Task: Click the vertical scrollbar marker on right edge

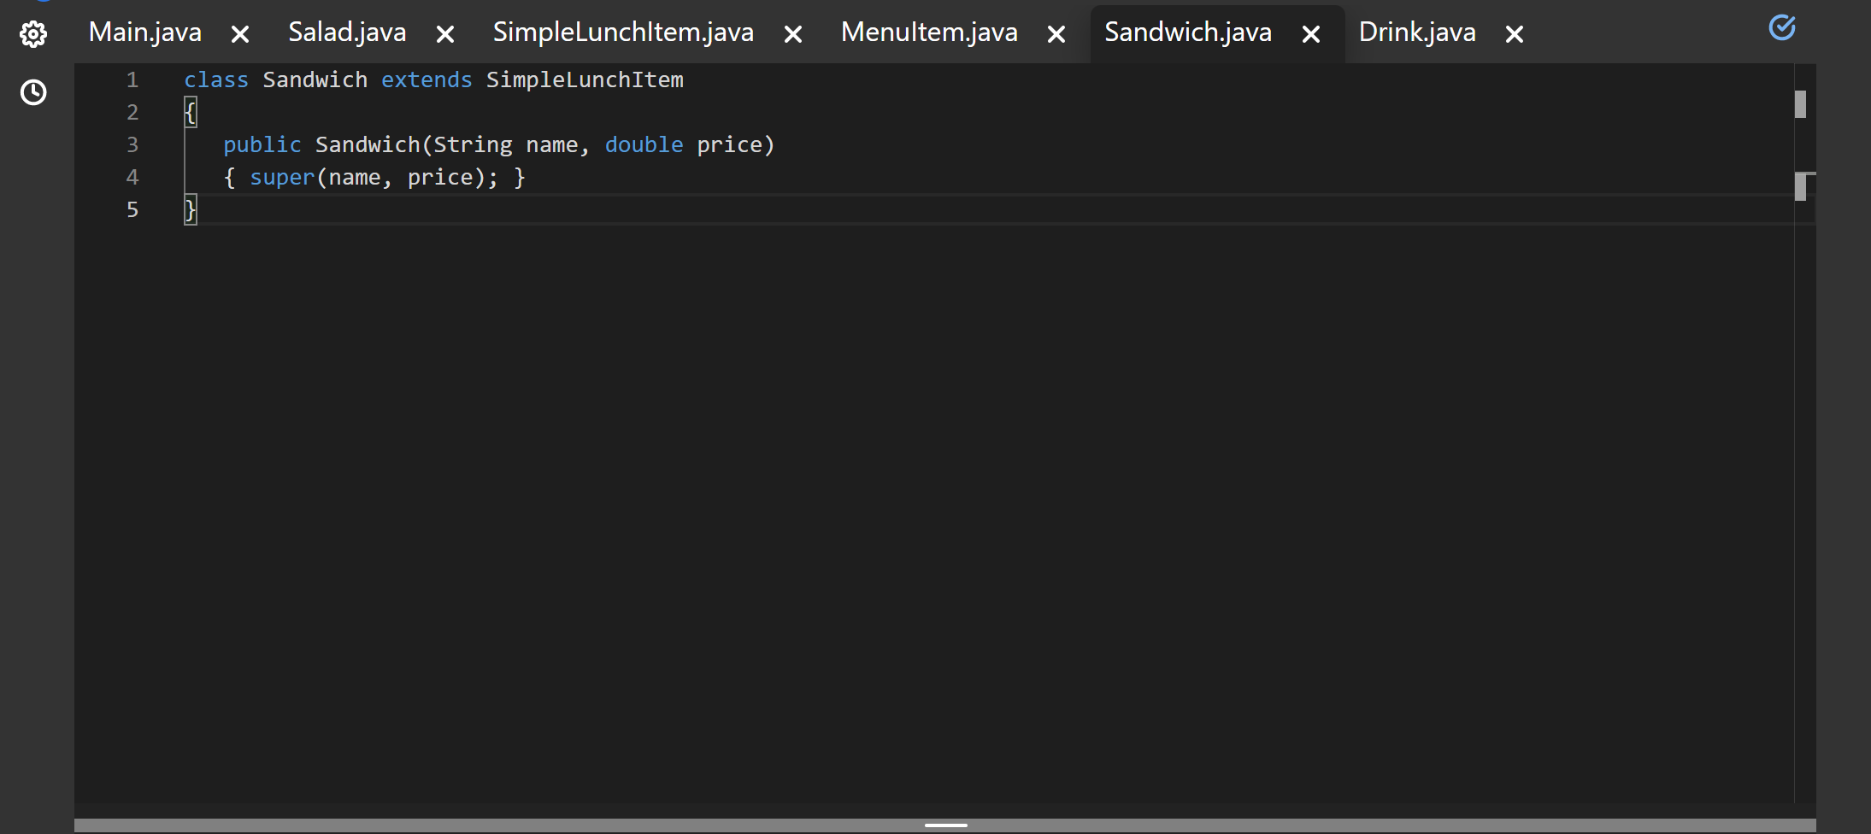Action: [x=1802, y=104]
